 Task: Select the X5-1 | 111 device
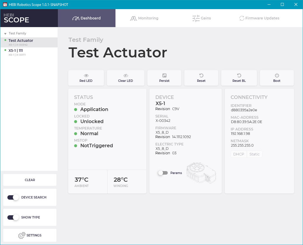click(16, 51)
